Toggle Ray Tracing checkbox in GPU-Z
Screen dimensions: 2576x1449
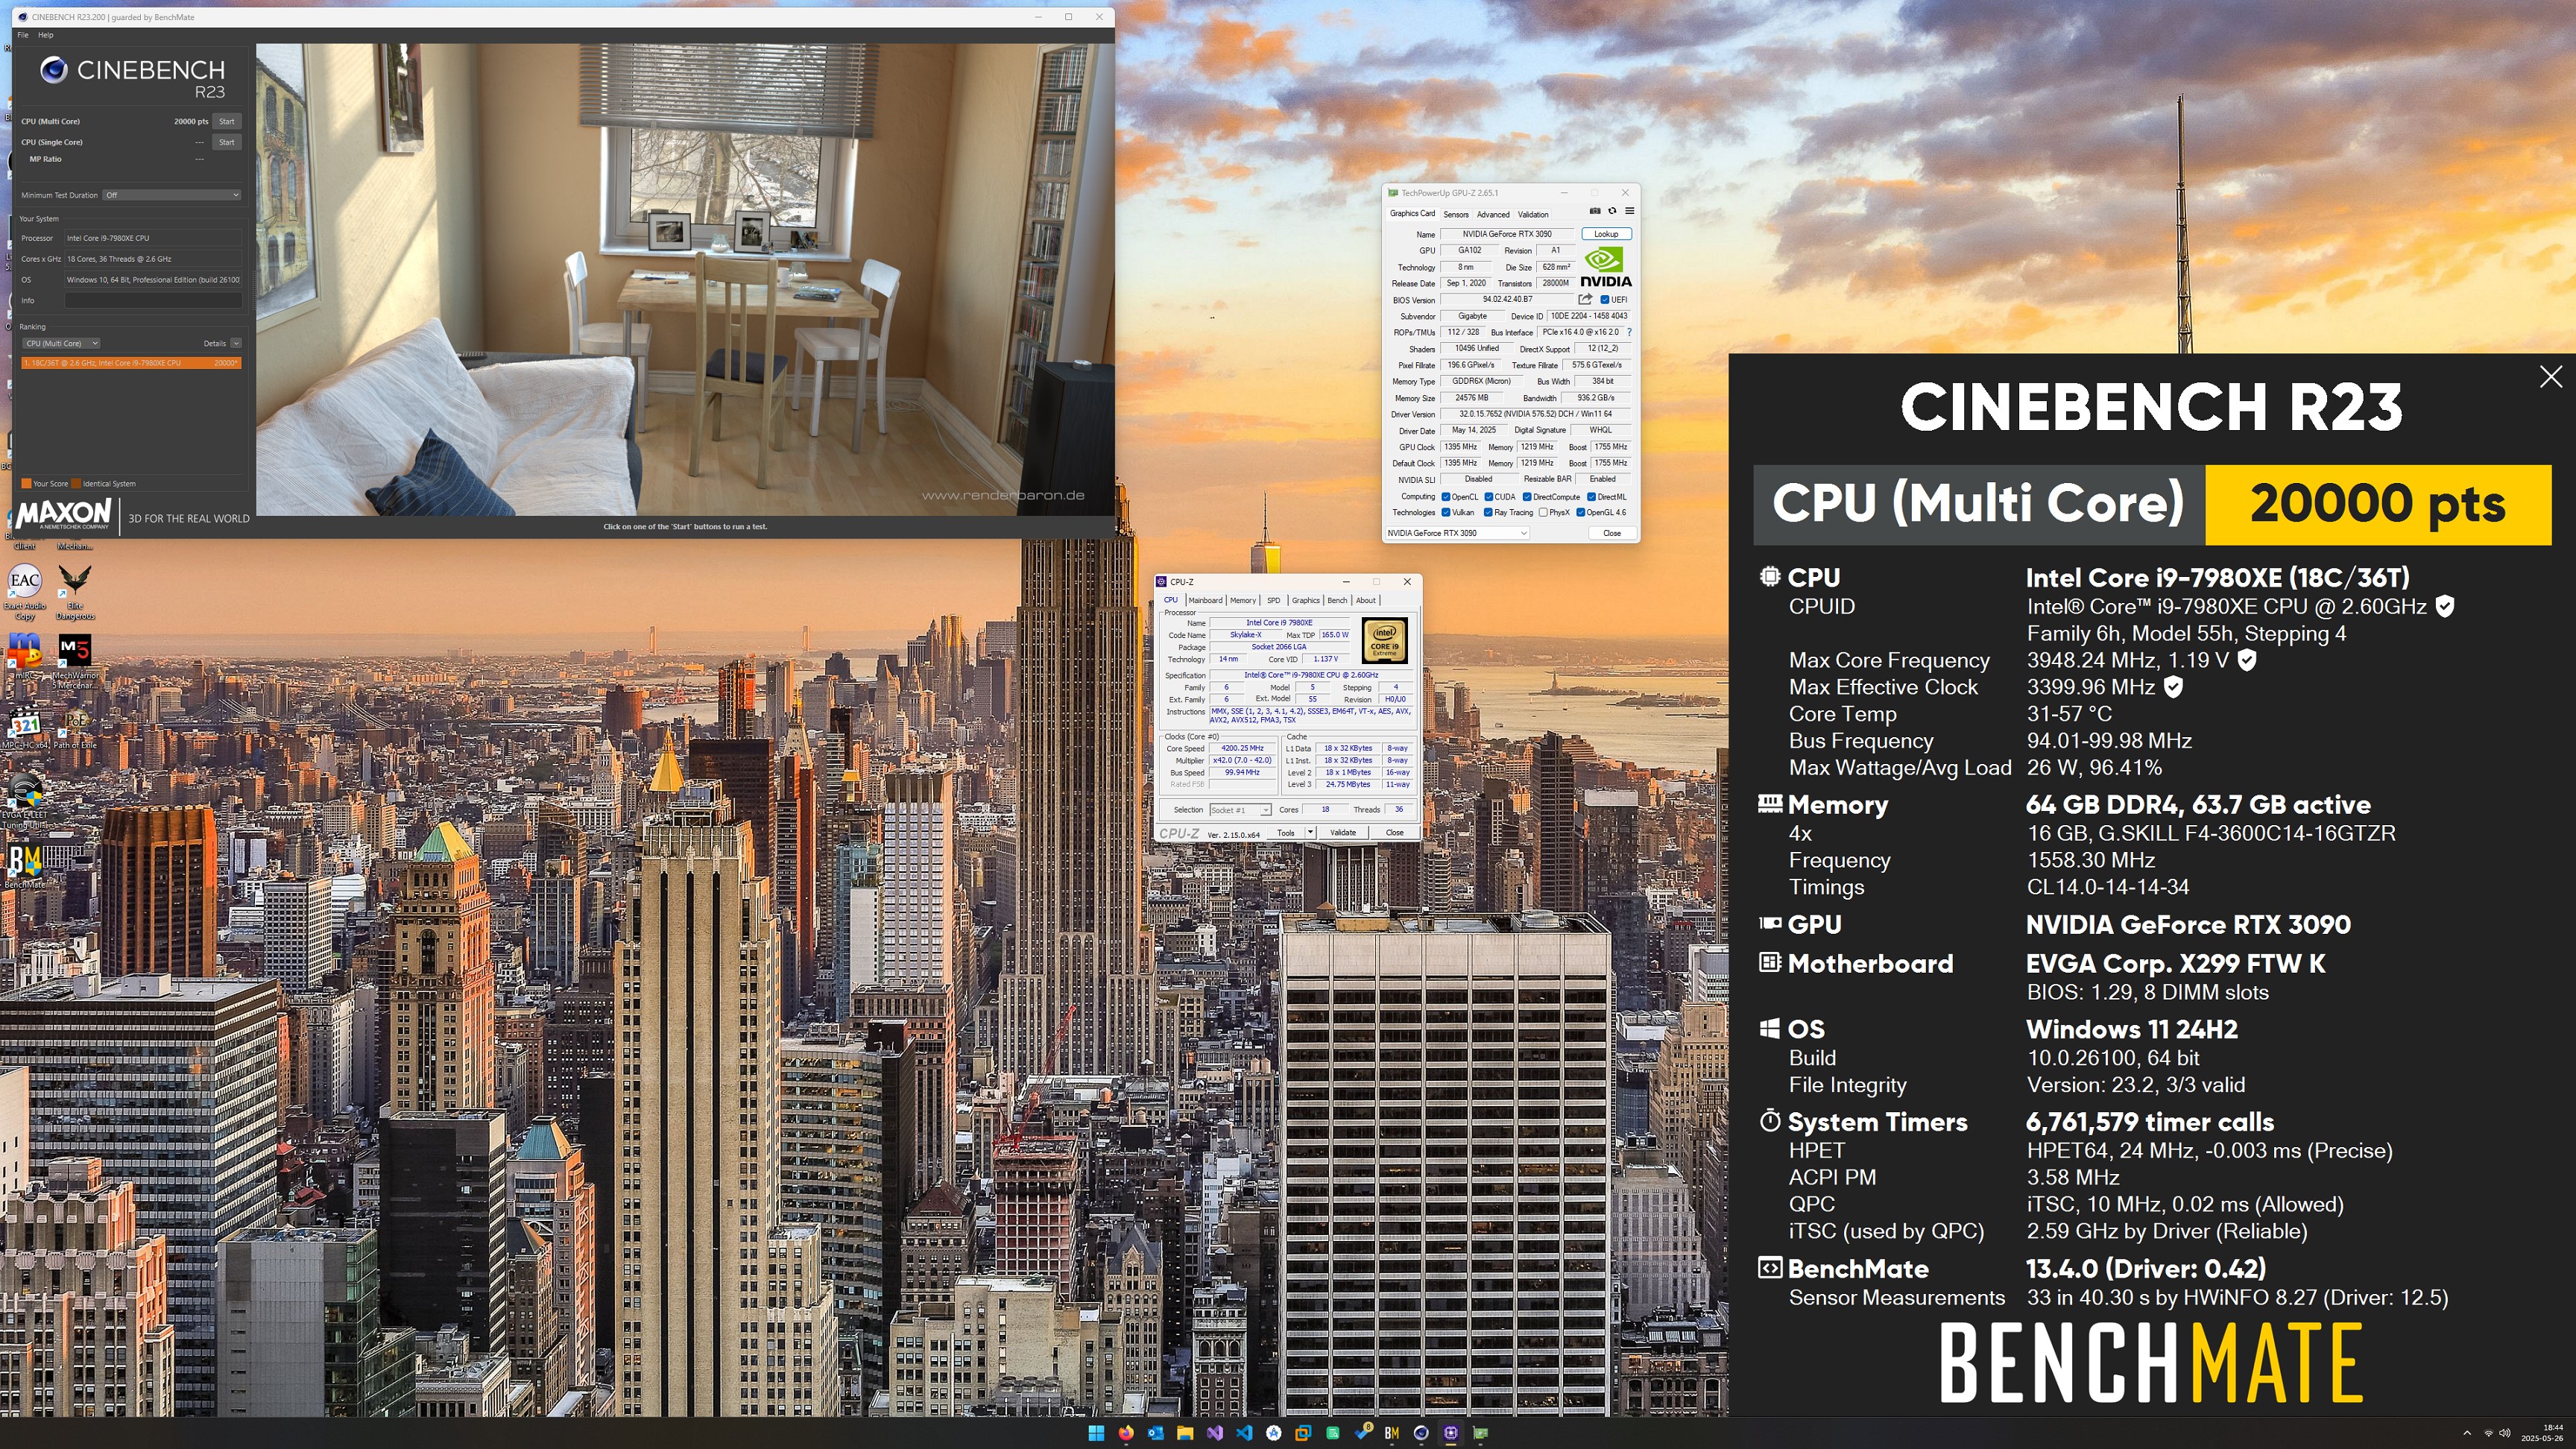click(x=1488, y=513)
